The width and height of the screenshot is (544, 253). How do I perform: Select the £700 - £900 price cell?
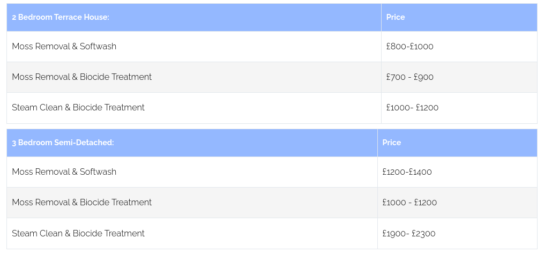[x=409, y=77]
